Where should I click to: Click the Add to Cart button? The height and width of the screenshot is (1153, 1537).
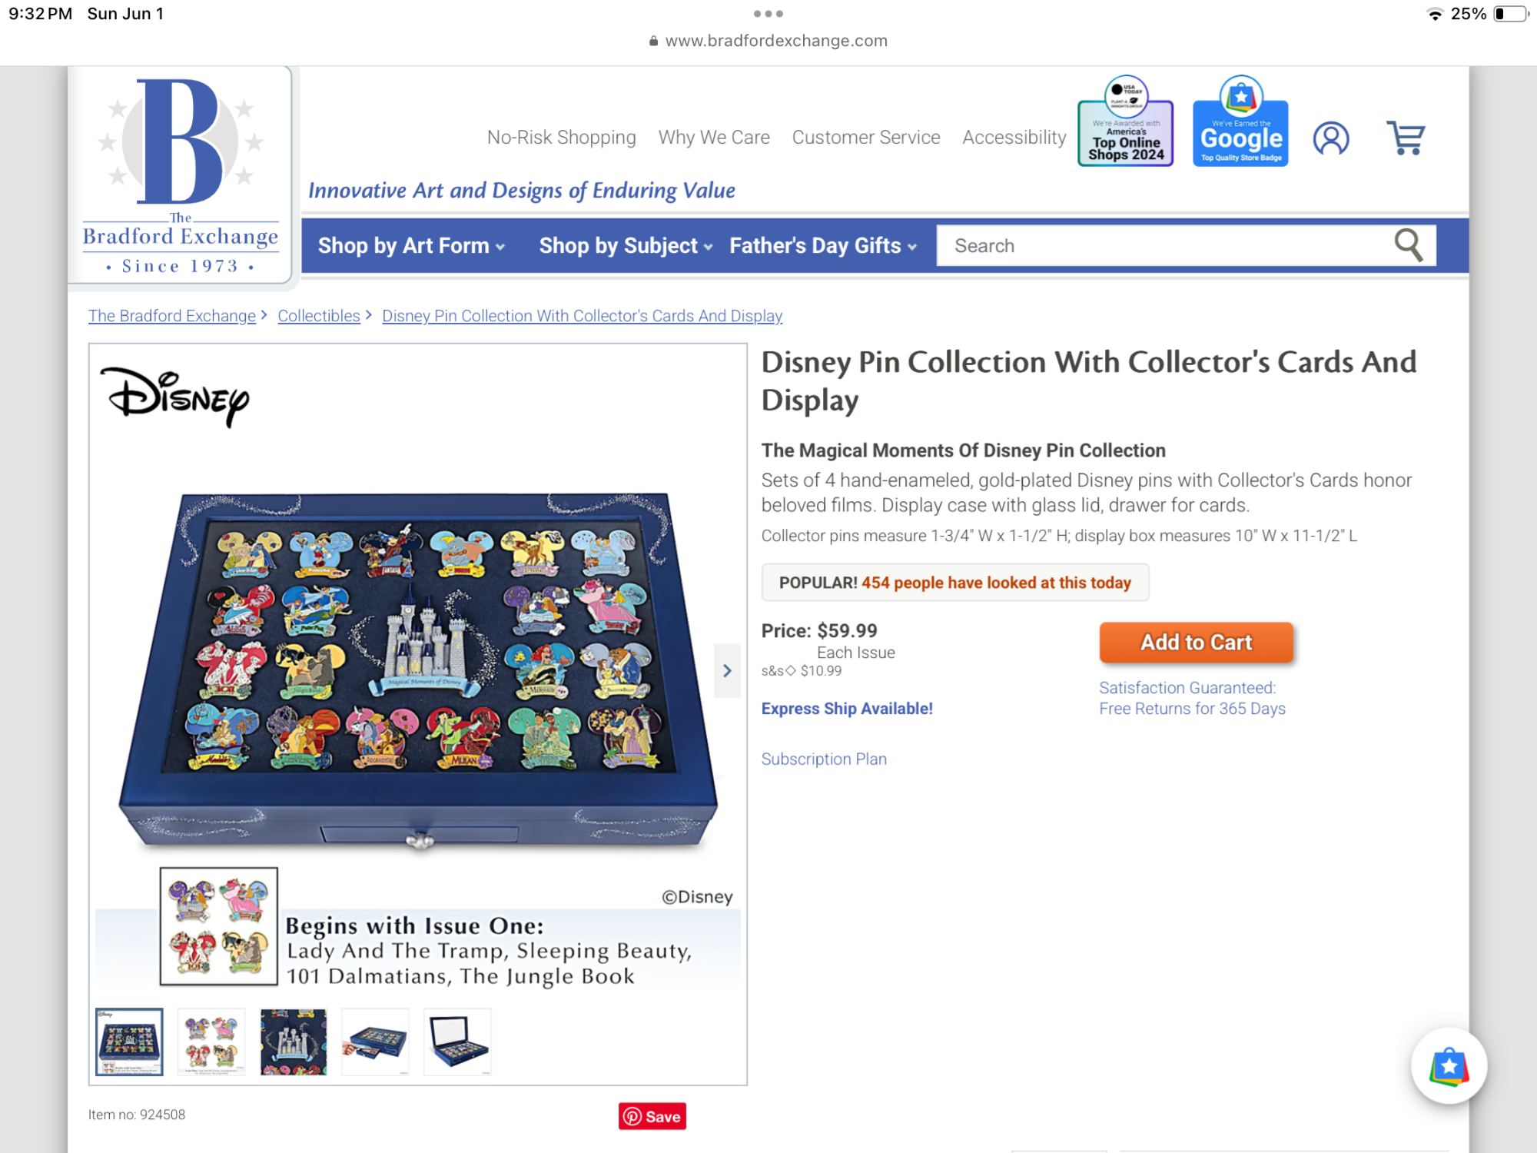click(1196, 643)
